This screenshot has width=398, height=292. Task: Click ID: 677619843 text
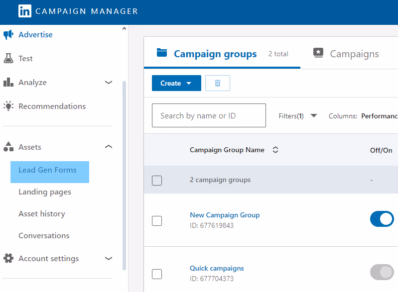(x=212, y=225)
